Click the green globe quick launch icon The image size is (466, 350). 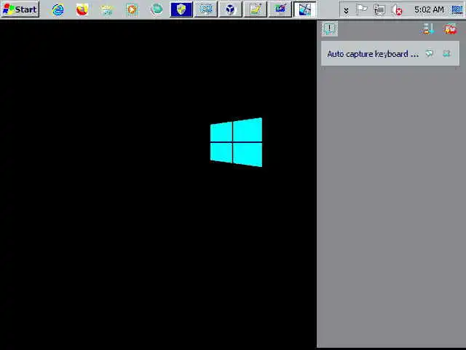click(x=157, y=9)
